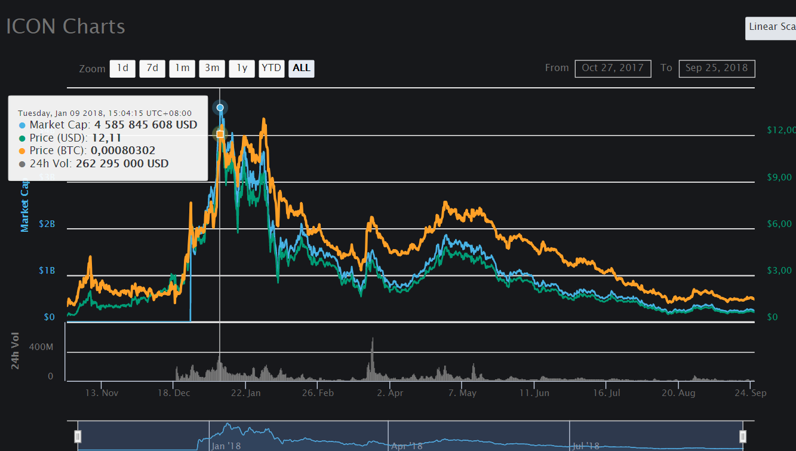Click the 22. Jan date axis label

(245, 393)
